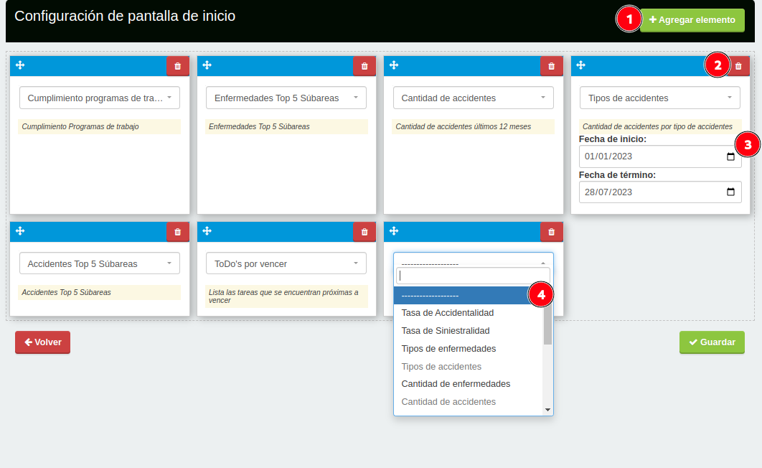Viewport: 762px width, 468px height.
Task: Click 'Cumplimiento Programas de trabajo' description text
Action: [x=80, y=126]
